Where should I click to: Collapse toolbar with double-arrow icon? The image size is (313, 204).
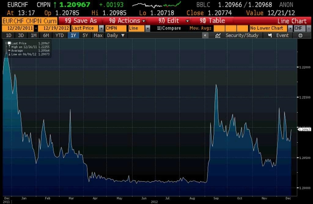(x=205, y=35)
